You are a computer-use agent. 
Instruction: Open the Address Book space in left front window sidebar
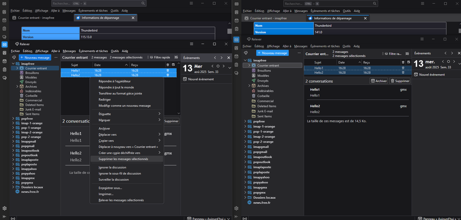coord(4,53)
